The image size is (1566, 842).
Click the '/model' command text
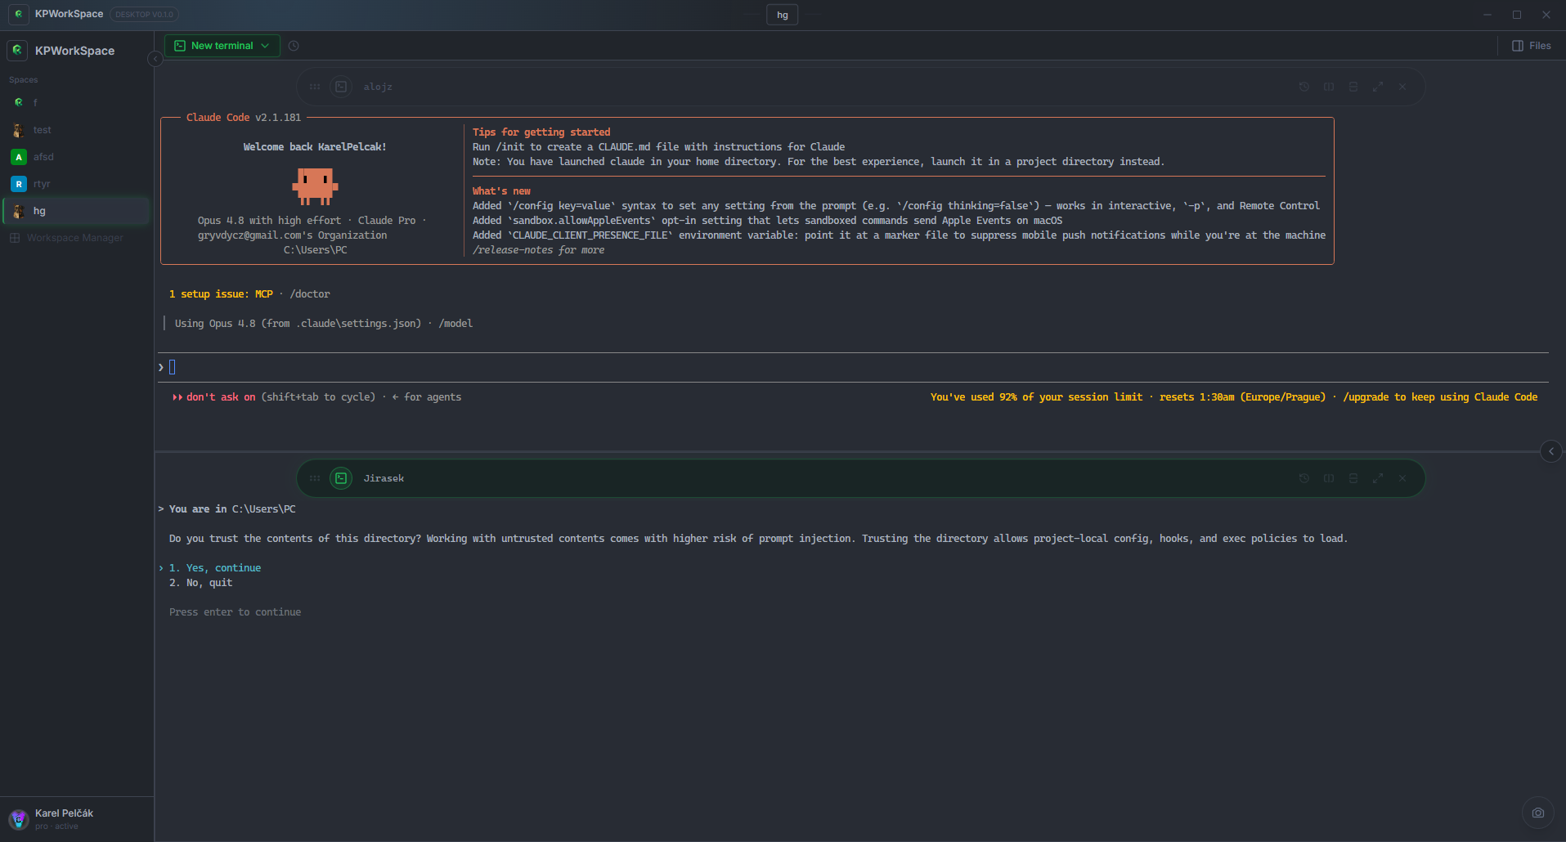click(455, 324)
